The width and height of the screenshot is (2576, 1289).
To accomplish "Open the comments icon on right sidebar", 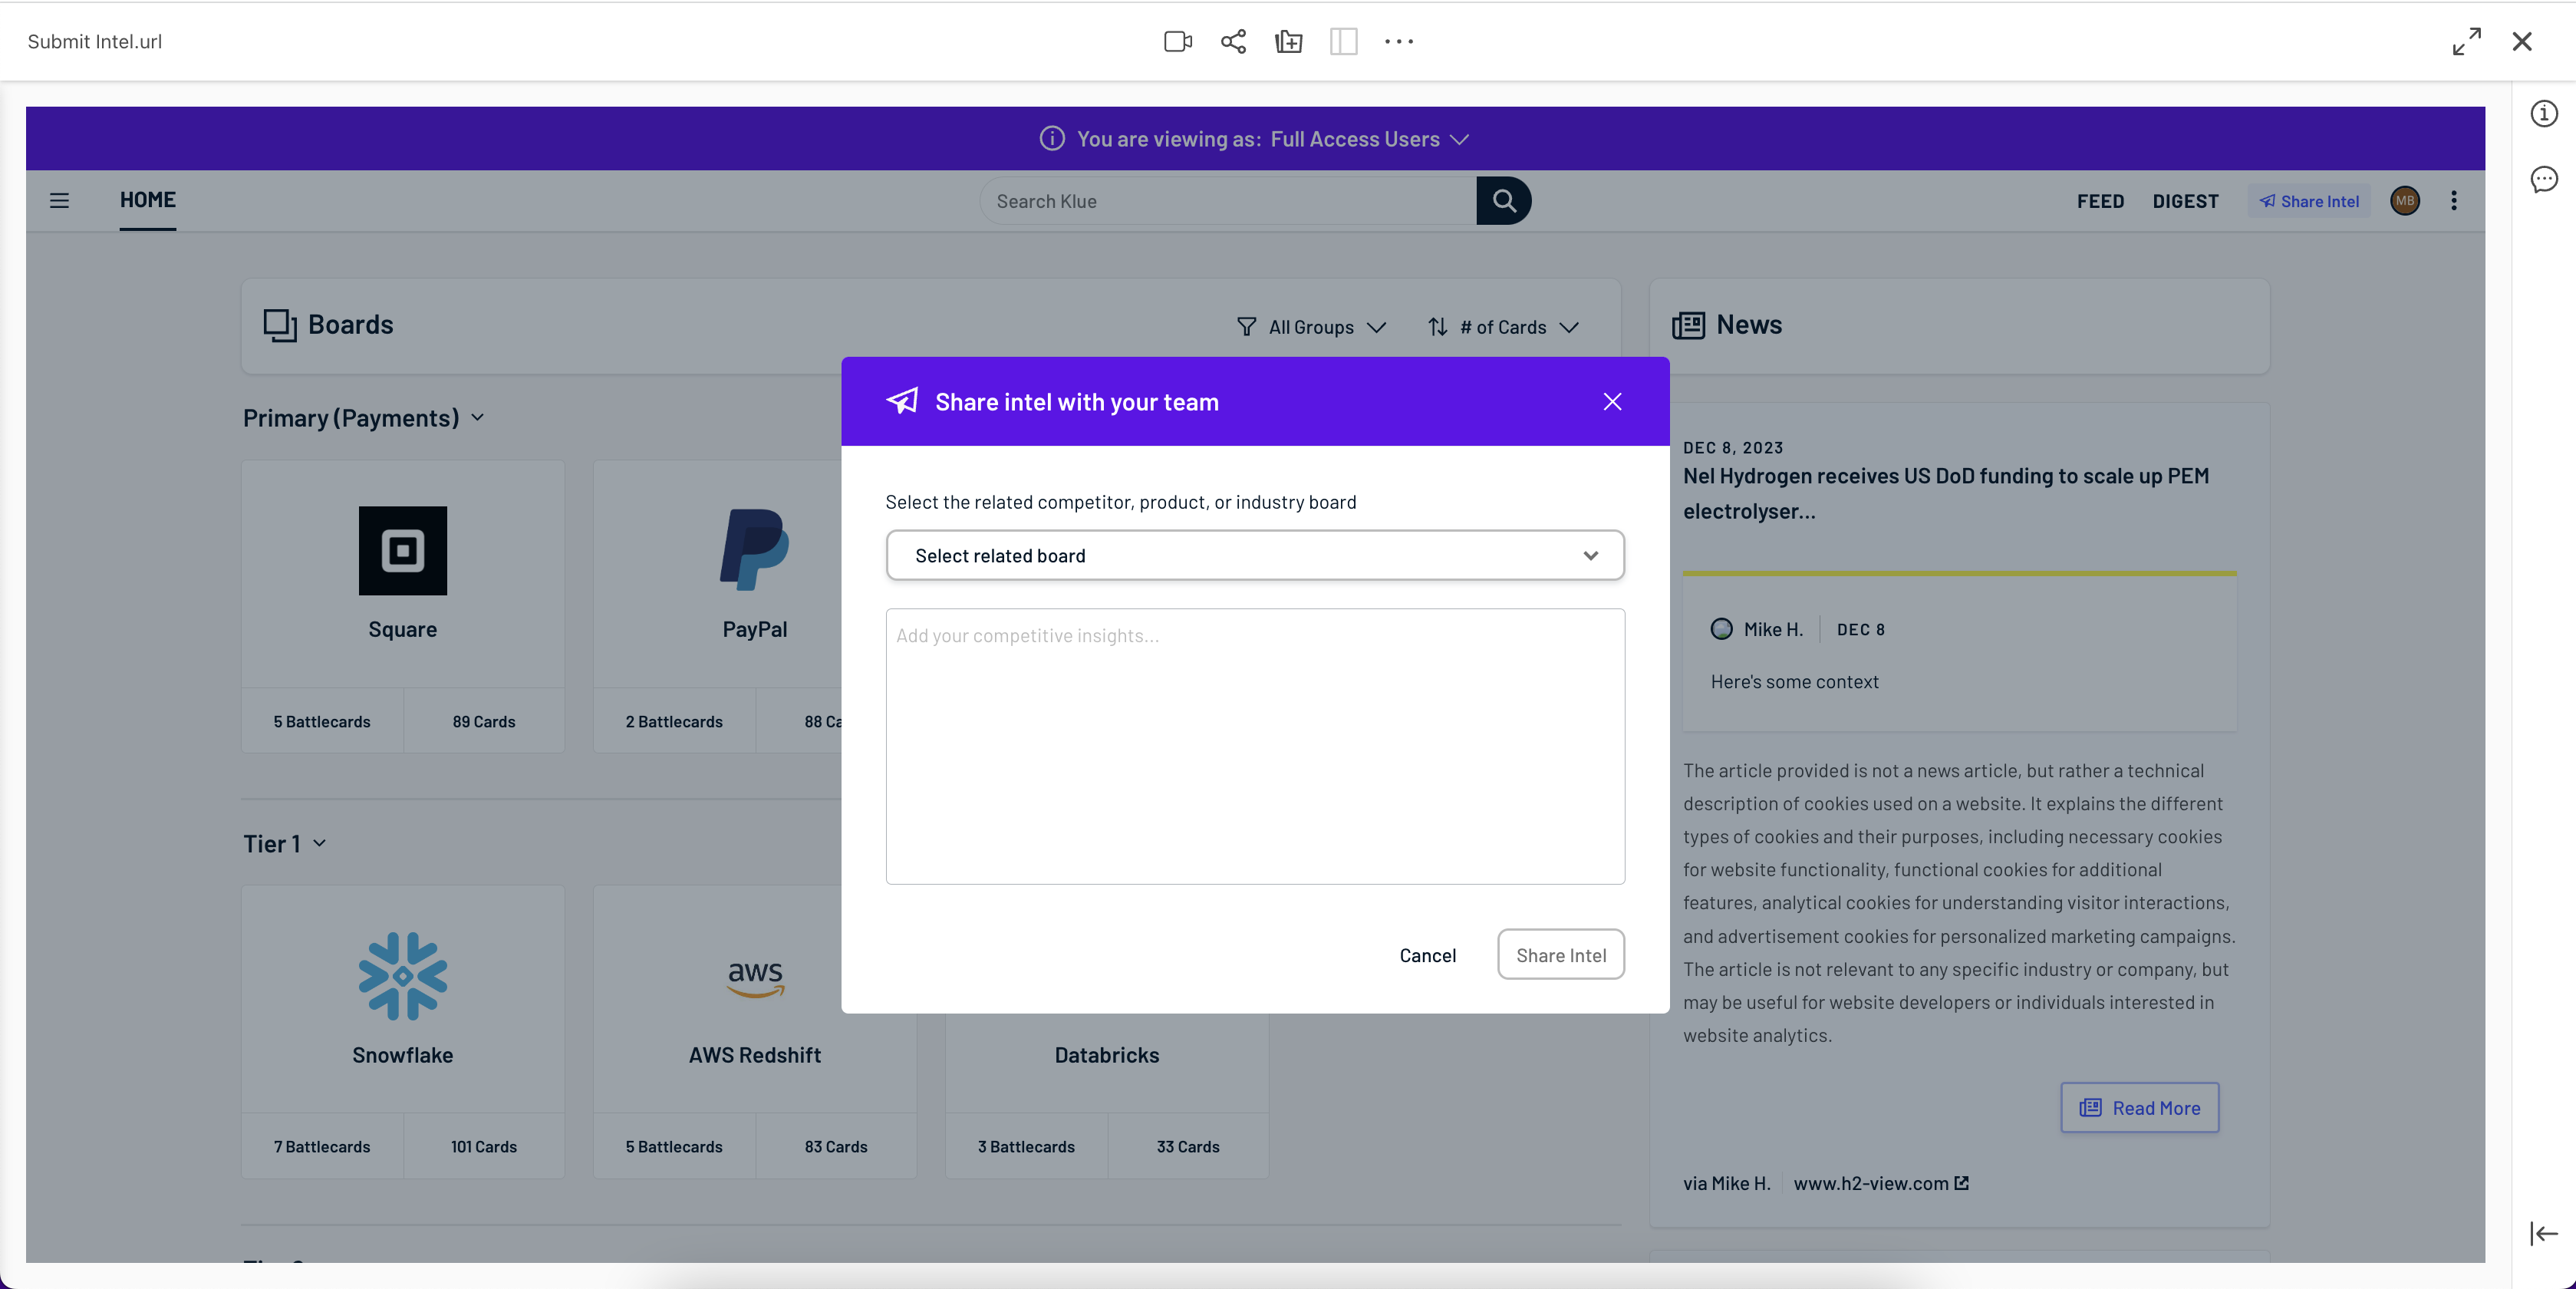I will (2544, 179).
